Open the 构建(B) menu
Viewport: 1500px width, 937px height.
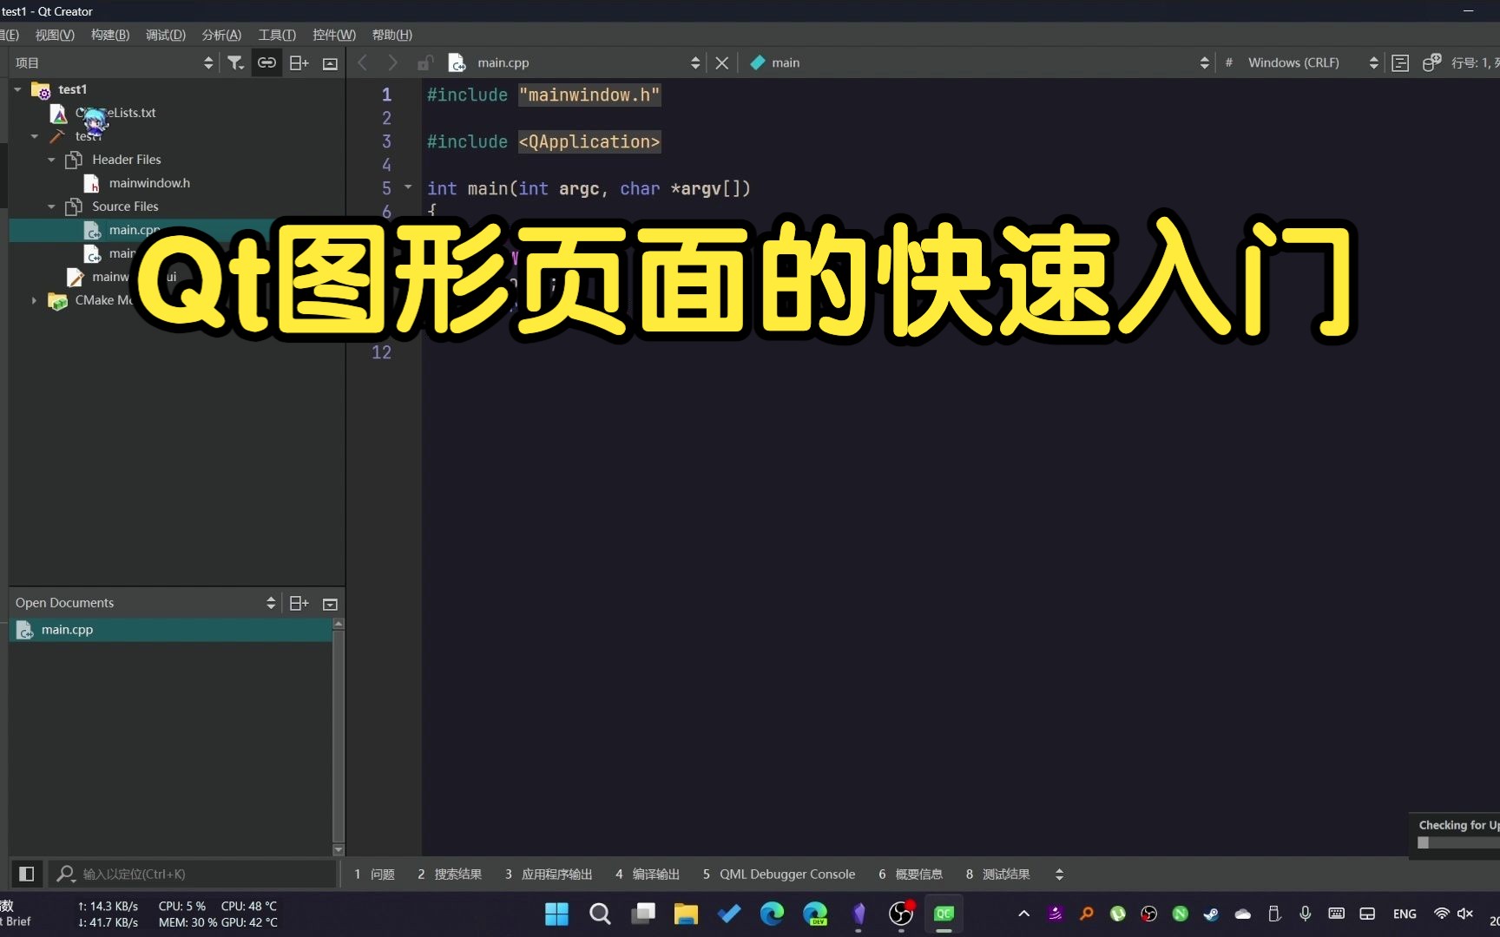110,35
